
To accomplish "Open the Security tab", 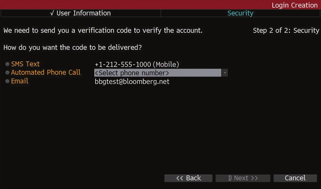I will click(240, 13).
